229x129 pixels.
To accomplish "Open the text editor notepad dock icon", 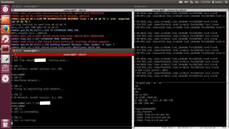I will pyautogui.click(x=5, y=59).
